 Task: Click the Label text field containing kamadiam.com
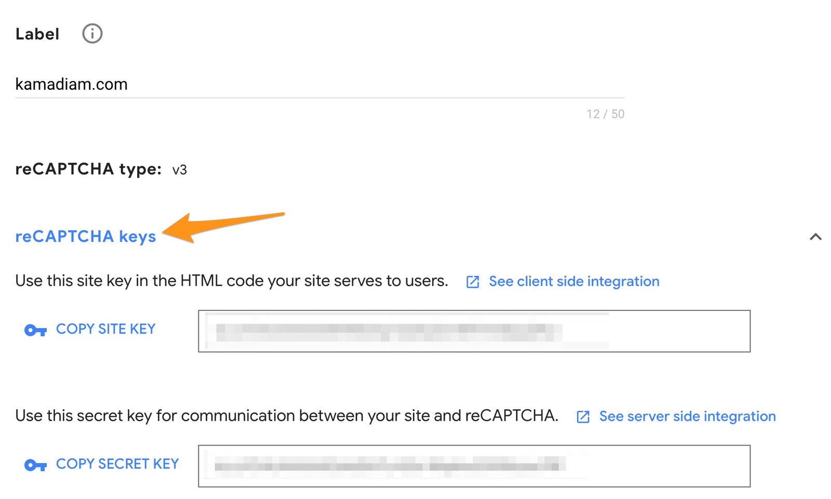tap(319, 84)
